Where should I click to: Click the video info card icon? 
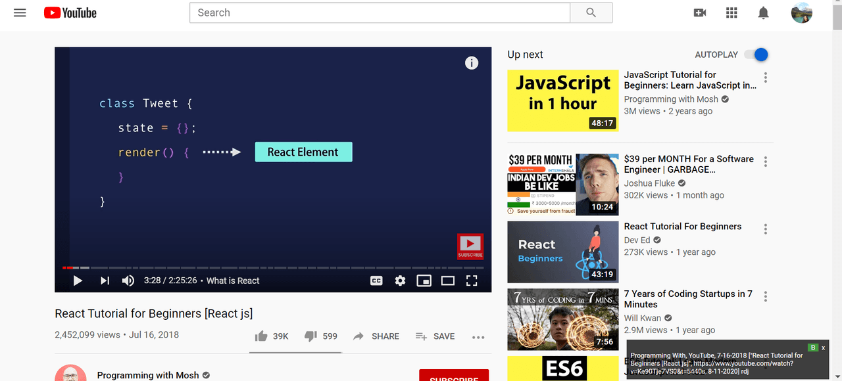[x=472, y=63]
